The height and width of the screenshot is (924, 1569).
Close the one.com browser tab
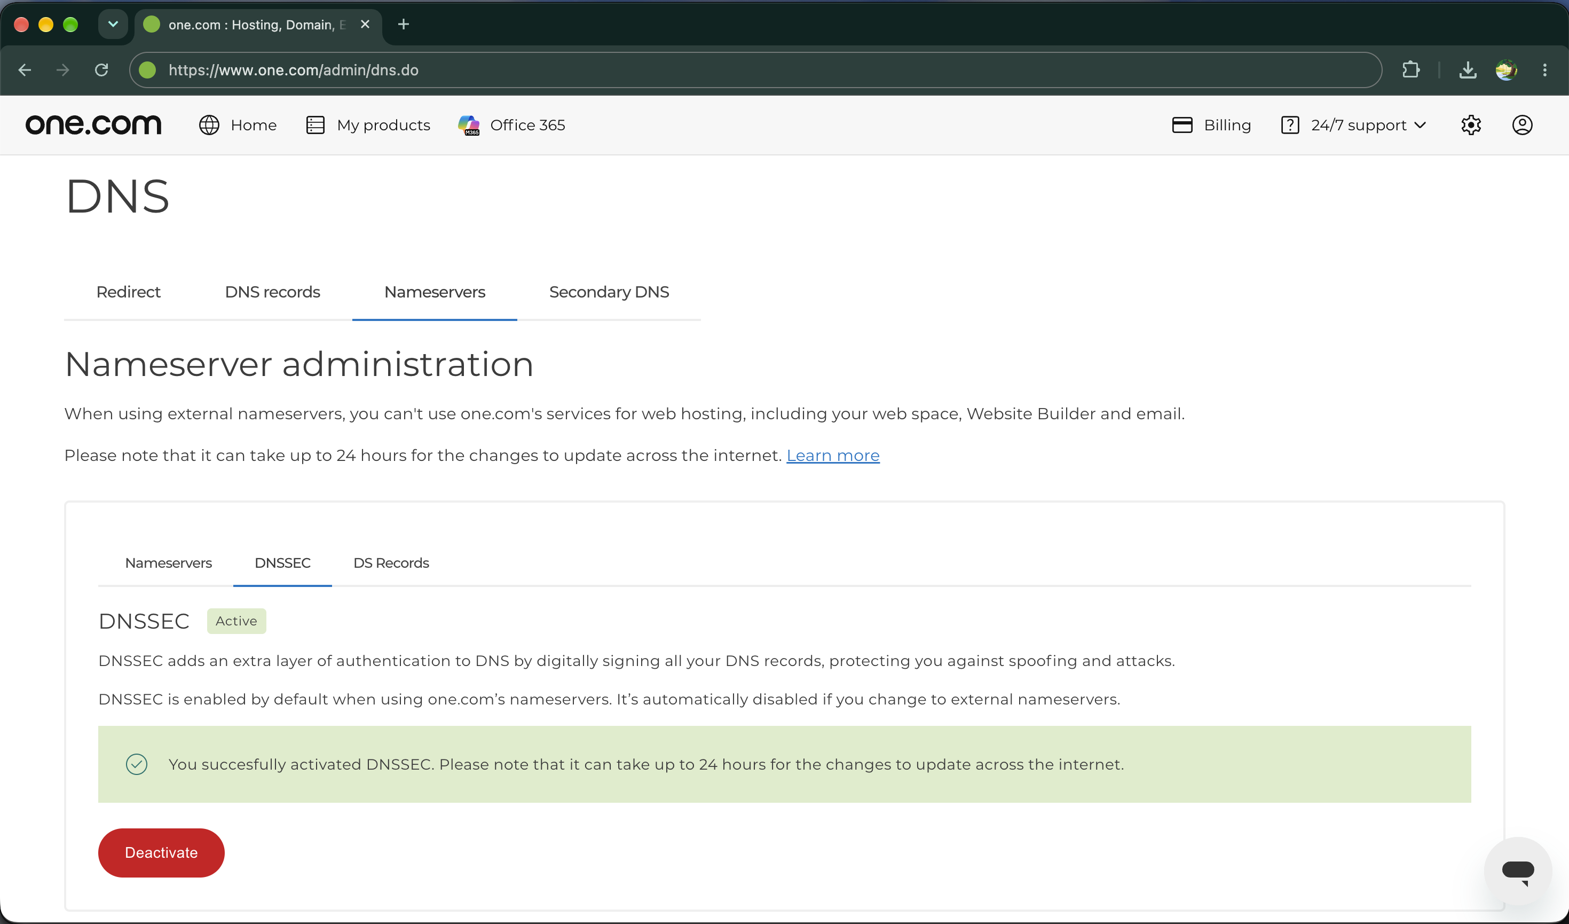366,24
